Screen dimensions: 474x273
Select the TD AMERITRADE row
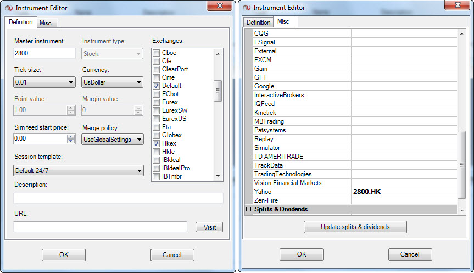[x=355, y=157]
